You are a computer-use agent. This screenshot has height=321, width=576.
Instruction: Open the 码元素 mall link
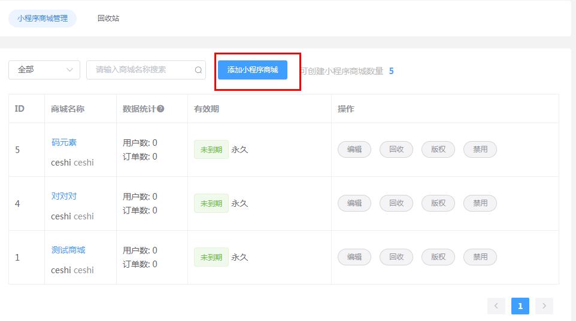64,142
